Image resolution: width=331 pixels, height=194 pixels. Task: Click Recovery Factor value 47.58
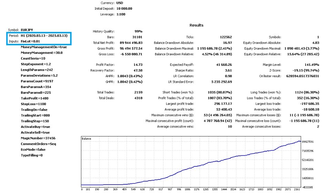(138, 70)
